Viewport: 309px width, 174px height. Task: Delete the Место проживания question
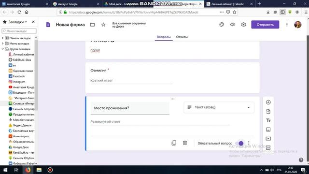click(x=185, y=143)
